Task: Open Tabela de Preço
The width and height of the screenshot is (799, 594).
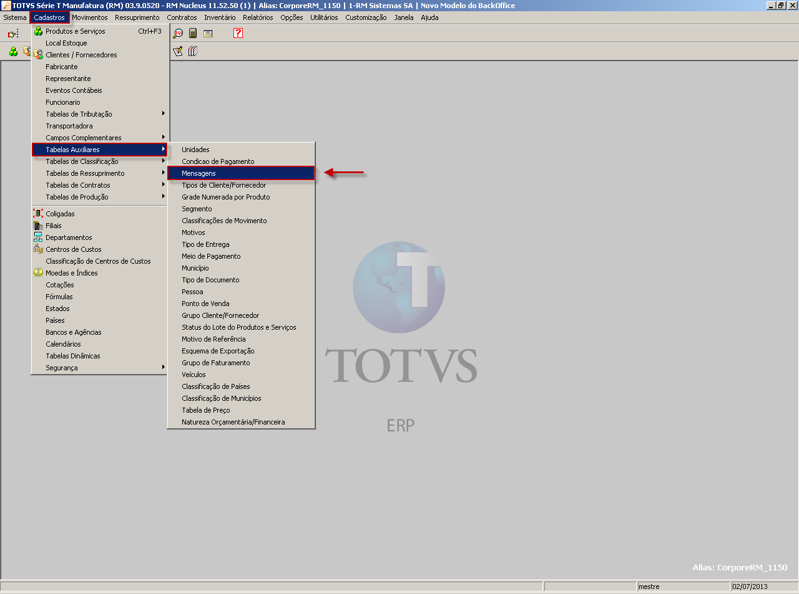Action: coord(241,410)
